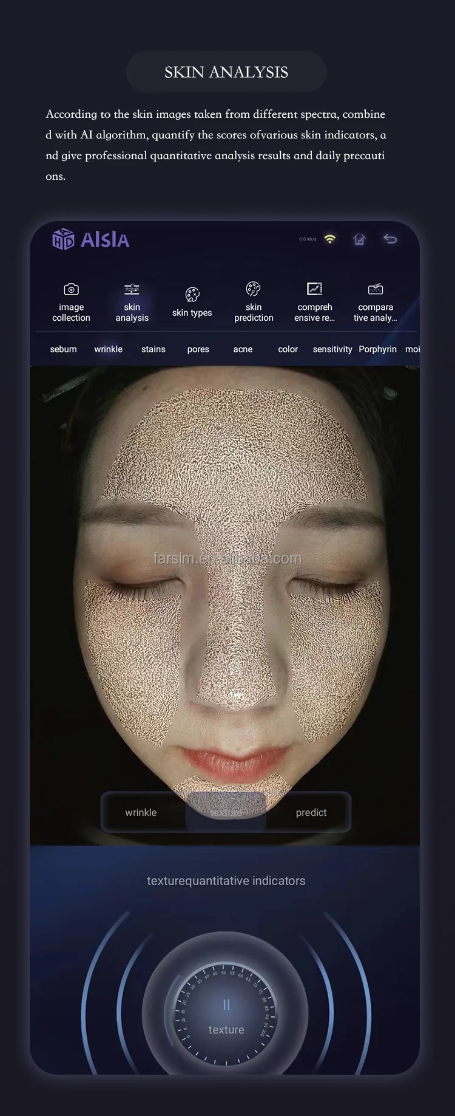The width and height of the screenshot is (455, 1116).
Task: Click the face analysis image
Action: click(x=224, y=605)
